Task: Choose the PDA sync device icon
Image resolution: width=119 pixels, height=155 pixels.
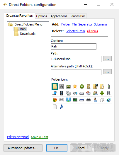Action: click(x=55, y=93)
